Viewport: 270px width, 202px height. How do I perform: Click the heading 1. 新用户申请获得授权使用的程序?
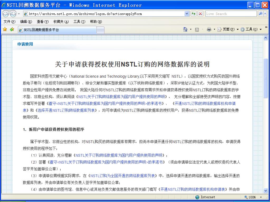54,129
